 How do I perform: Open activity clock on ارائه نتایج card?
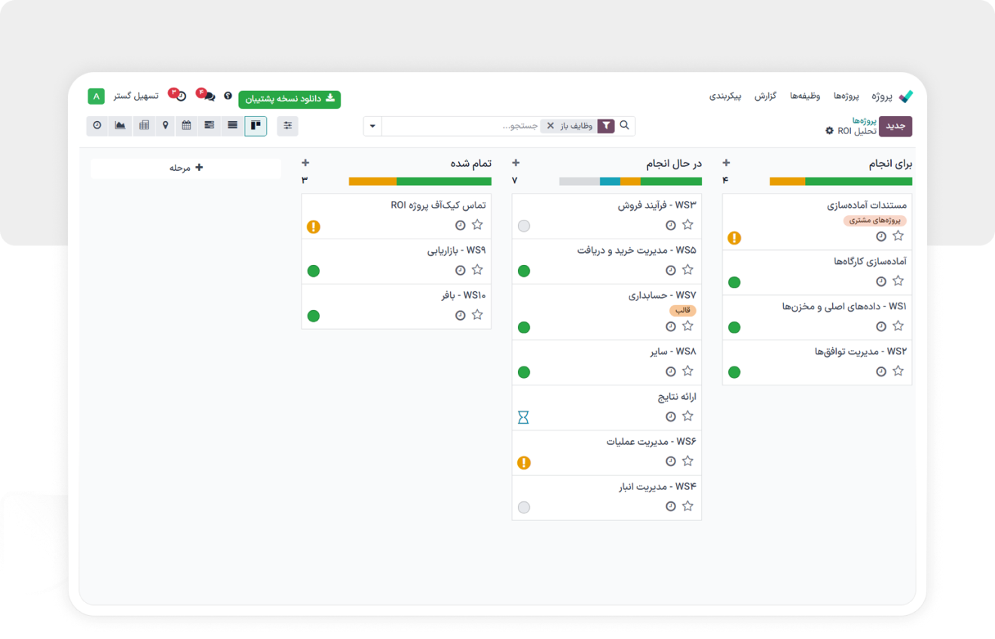(670, 416)
